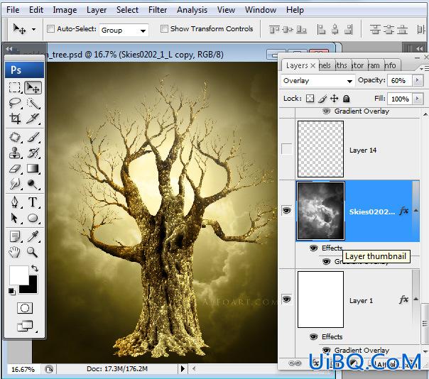Click the Lock transparent pixels icon

pos(310,99)
